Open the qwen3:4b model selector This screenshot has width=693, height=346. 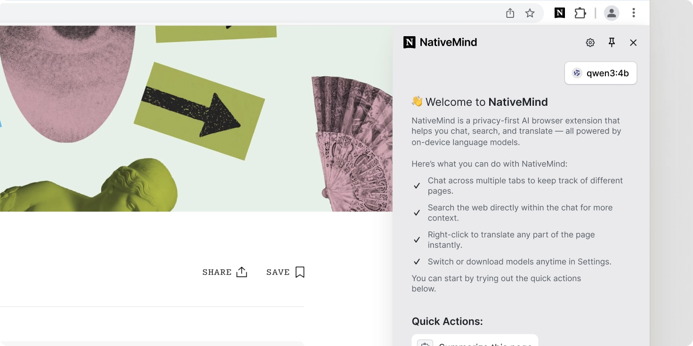click(601, 73)
